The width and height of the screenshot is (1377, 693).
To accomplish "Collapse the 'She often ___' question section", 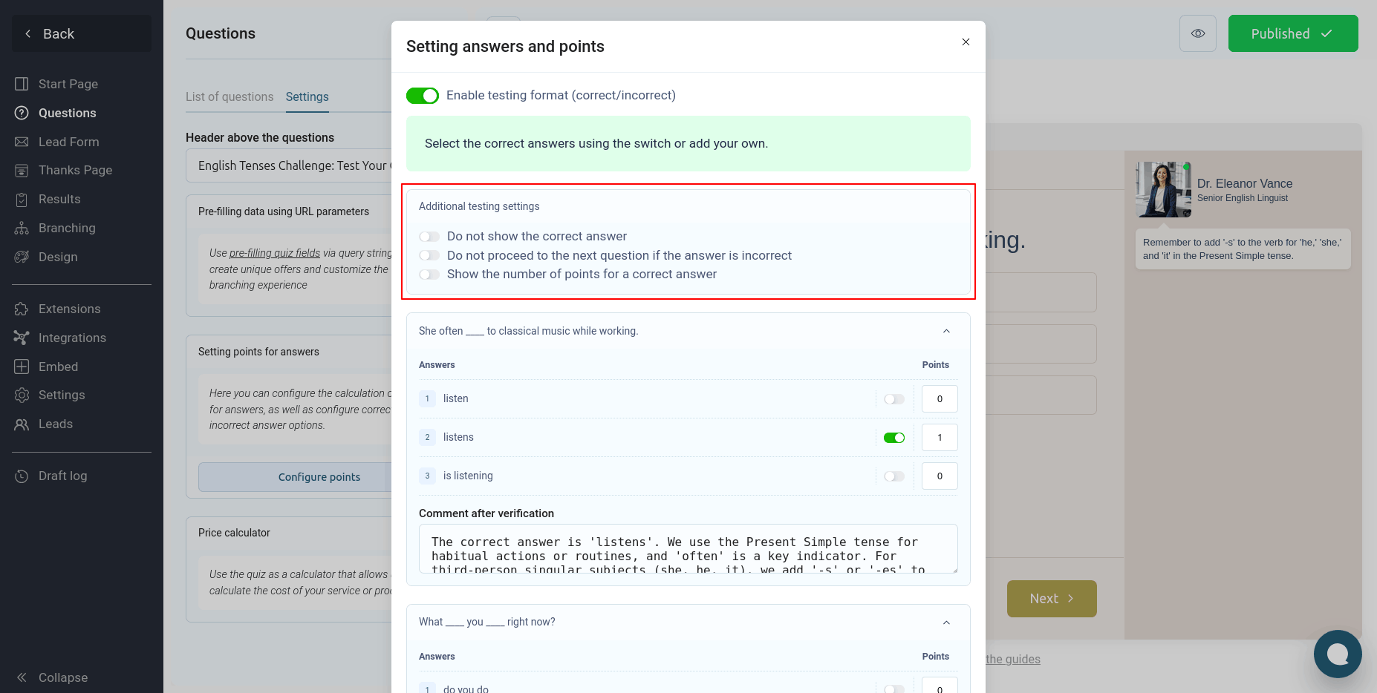I will pyautogui.click(x=946, y=331).
